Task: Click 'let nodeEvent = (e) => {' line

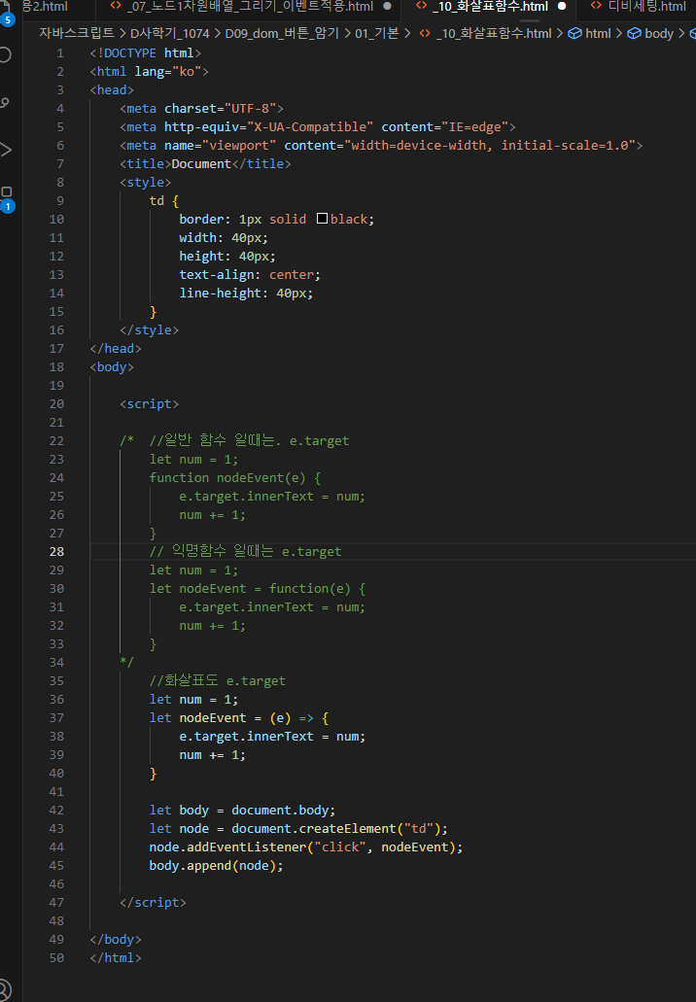Action: pos(239,718)
